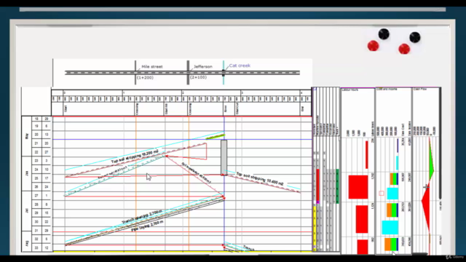Image resolution: width=466 pixels, height=262 pixels.
Task: Select the 'Trench opening 2,700 m' task line
Action: pyautogui.click(x=142, y=217)
